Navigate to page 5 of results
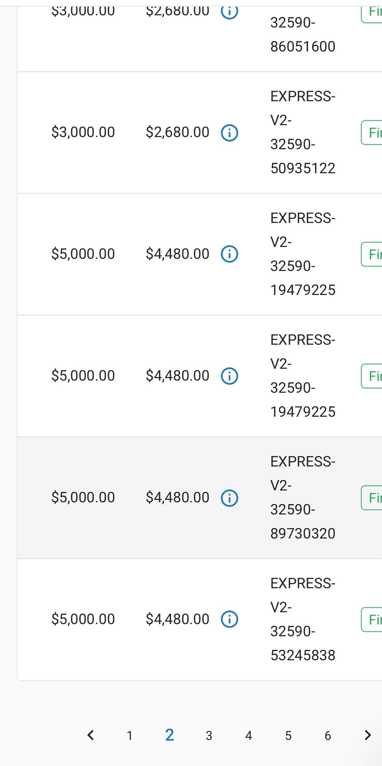 pos(288,735)
